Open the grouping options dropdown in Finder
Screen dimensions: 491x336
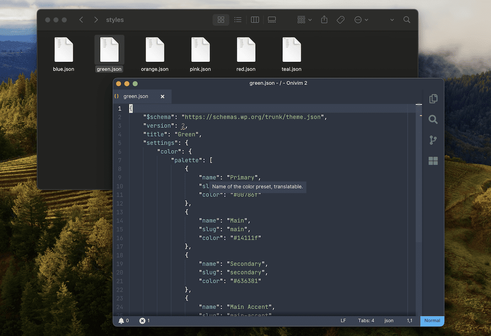click(303, 20)
